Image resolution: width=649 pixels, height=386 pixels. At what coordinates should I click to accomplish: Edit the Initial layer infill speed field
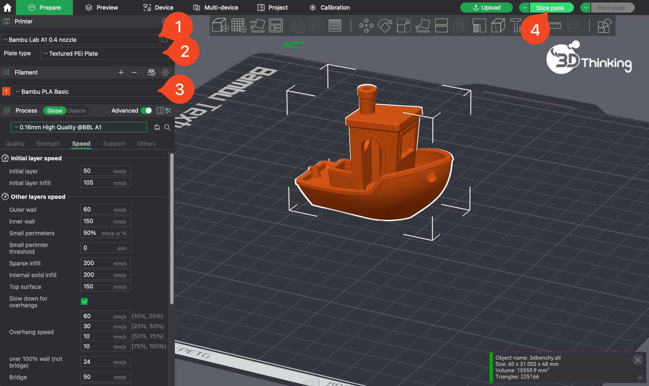click(106, 183)
